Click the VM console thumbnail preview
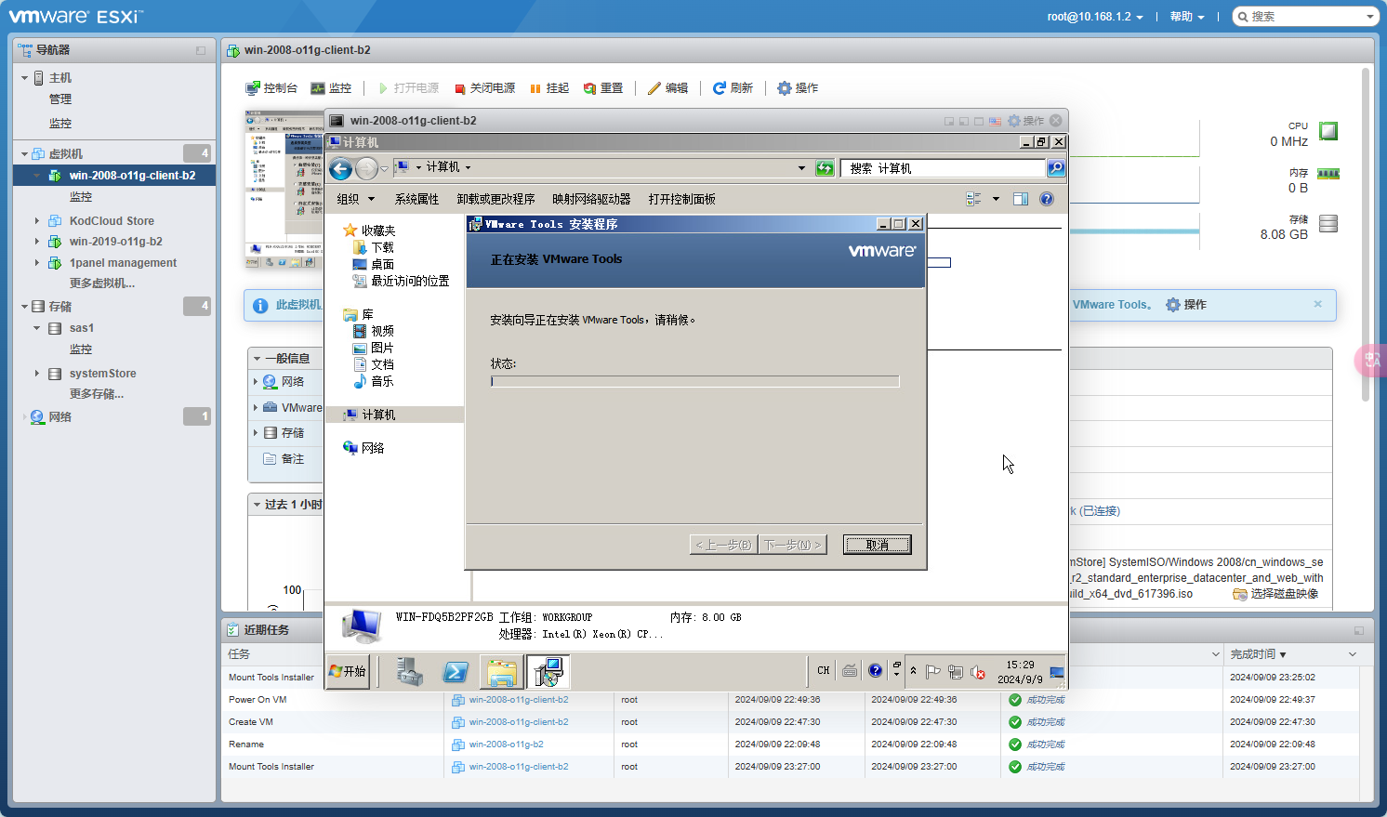 click(284, 190)
